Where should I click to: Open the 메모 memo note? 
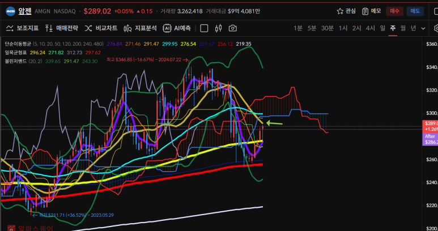pos(372,11)
